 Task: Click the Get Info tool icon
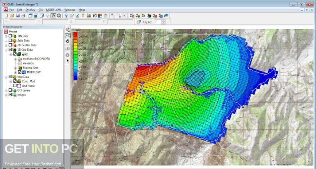[x=67, y=54]
